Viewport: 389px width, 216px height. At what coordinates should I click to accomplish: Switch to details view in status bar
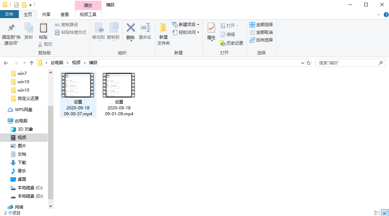click(x=377, y=213)
